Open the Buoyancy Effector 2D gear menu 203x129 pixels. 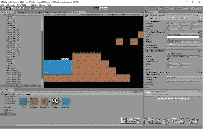coord(201,72)
